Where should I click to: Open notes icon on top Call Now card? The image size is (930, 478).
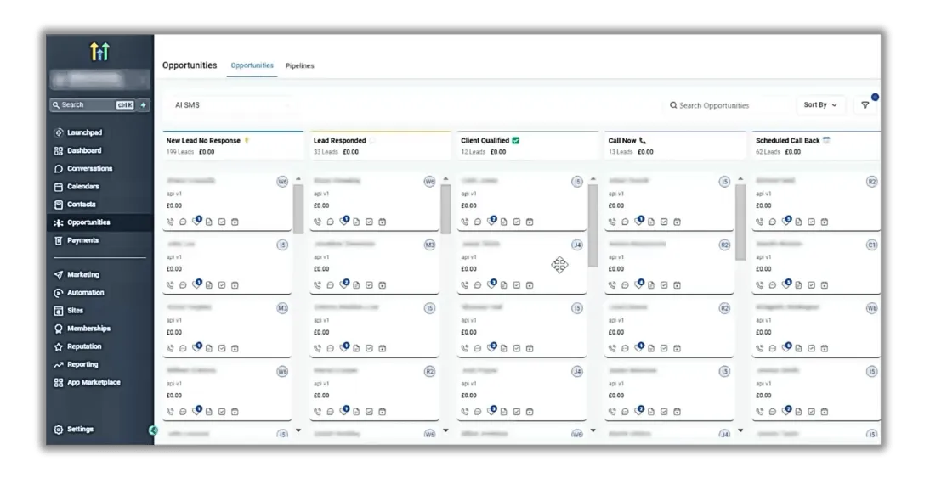point(650,222)
